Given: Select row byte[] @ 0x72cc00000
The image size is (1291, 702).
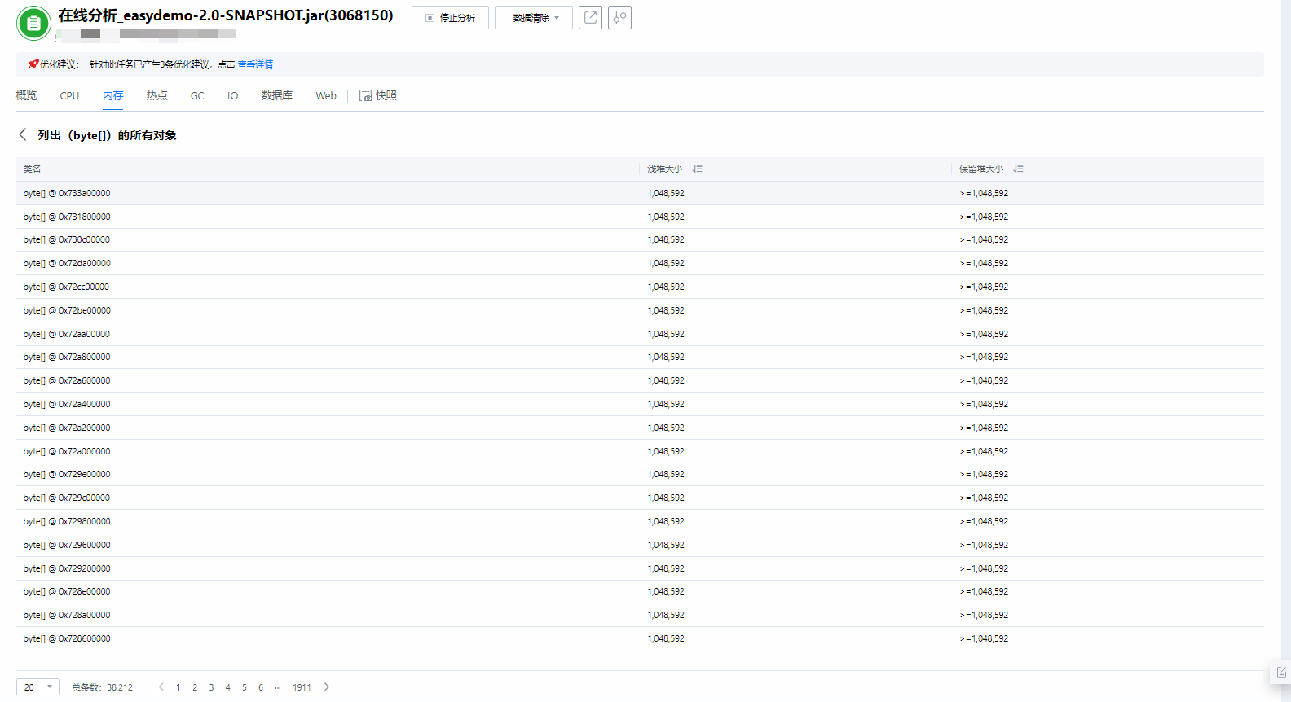Looking at the screenshot, I should coord(640,287).
